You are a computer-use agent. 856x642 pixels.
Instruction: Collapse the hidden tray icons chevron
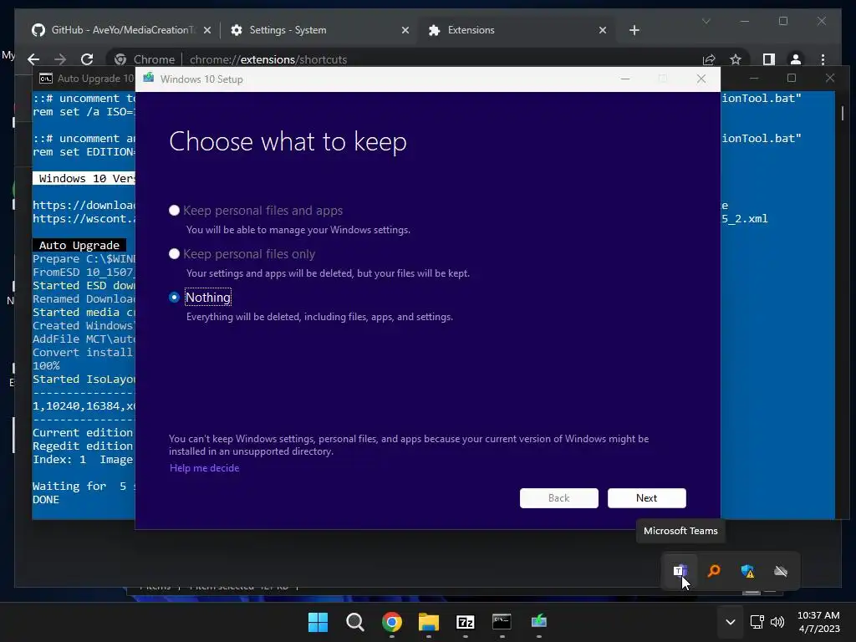pos(731,622)
